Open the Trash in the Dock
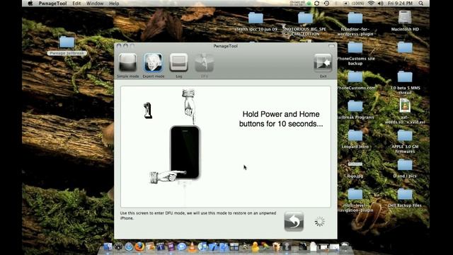This screenshot has height=255, width=453. 345,246
